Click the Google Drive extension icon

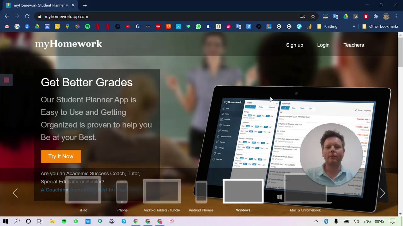346,16
